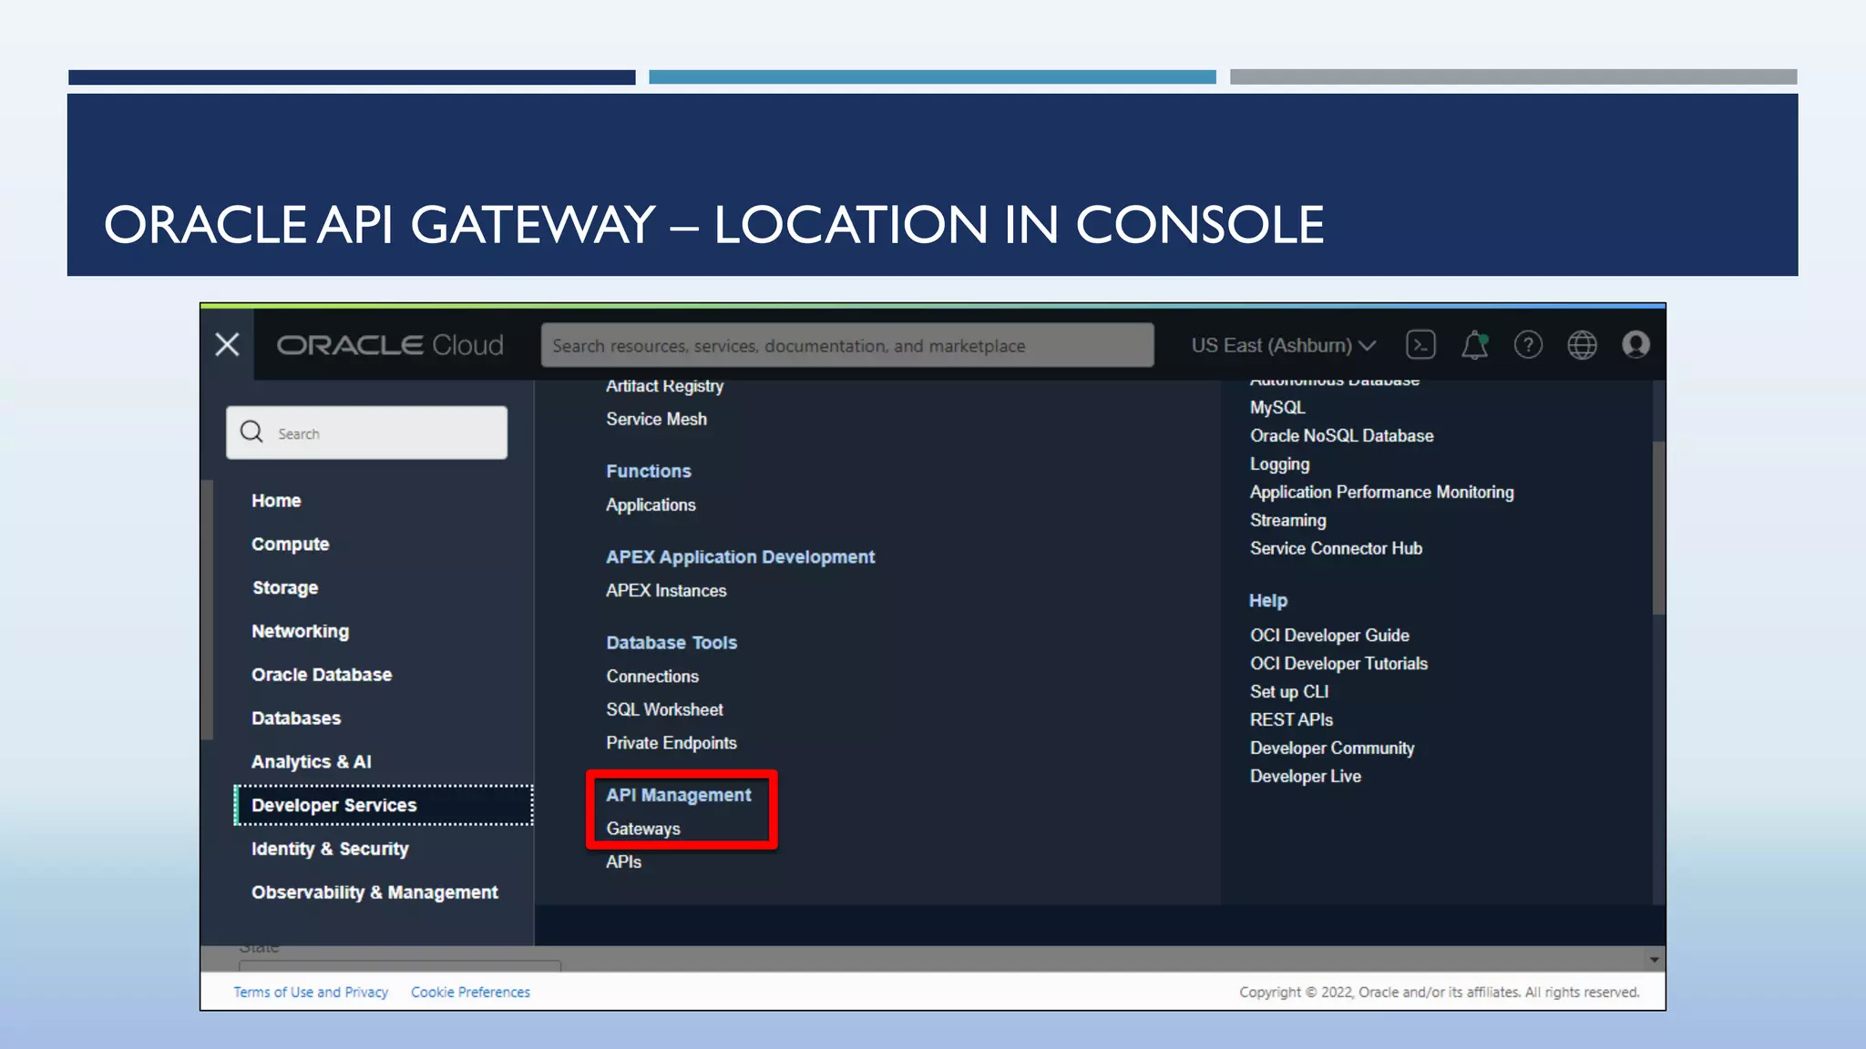The height and width of the screenshot is (1049, 1866).
Task: Open Service Mesh link
Action: click(656, 419)
